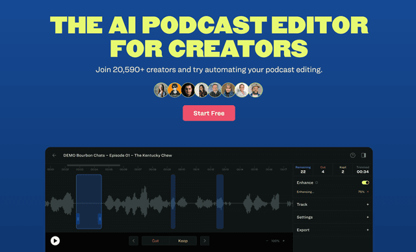Click the Start Free button

[209, 113]
